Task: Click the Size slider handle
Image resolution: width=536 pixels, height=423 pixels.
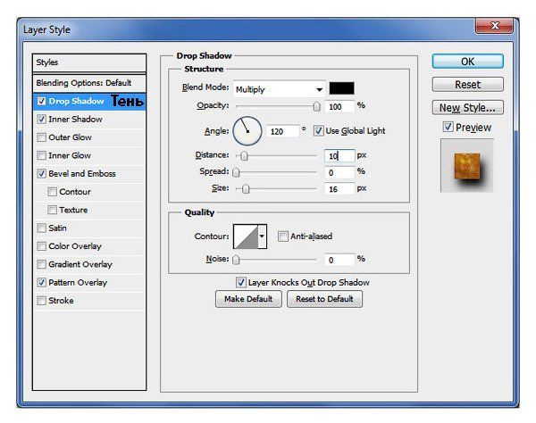Action: [246, 188]
